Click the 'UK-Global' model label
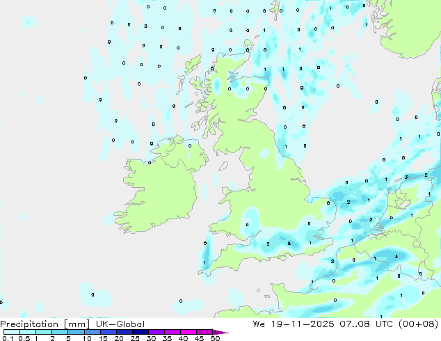 (x=120, y=324)
